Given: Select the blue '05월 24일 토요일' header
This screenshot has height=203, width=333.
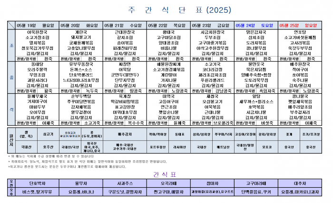Looking at the screenshot, I should point(256,26).
